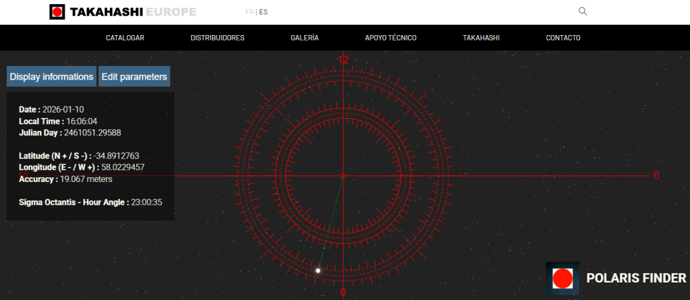Click the latitude value -34.8912763
This screenshot has height=300, width=690.
[x=116, y=156]
